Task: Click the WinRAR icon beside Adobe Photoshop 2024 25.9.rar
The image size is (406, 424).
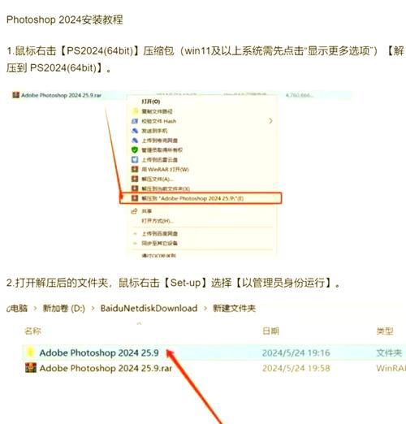Action: coord(31,368)
